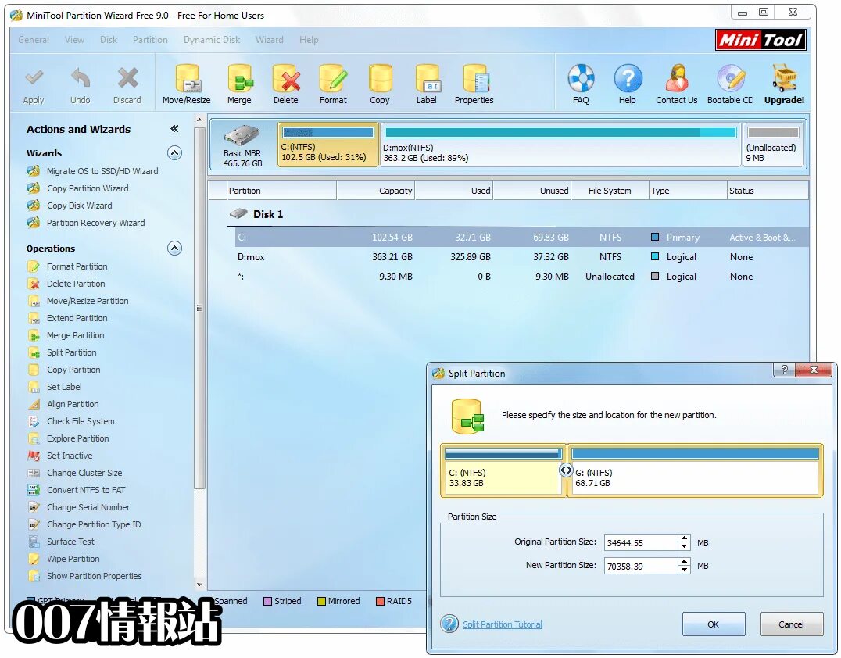Choose Explore Partition operation
The height and width of the screenshot is (658, 841).
(78, 438)
